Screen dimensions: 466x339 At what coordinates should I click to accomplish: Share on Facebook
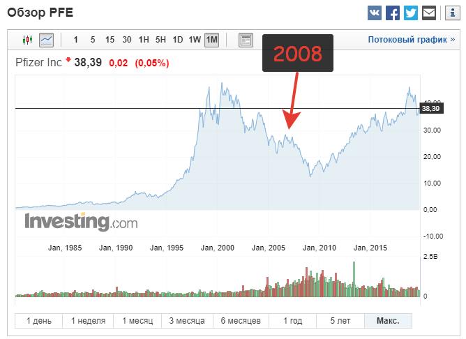393,13
